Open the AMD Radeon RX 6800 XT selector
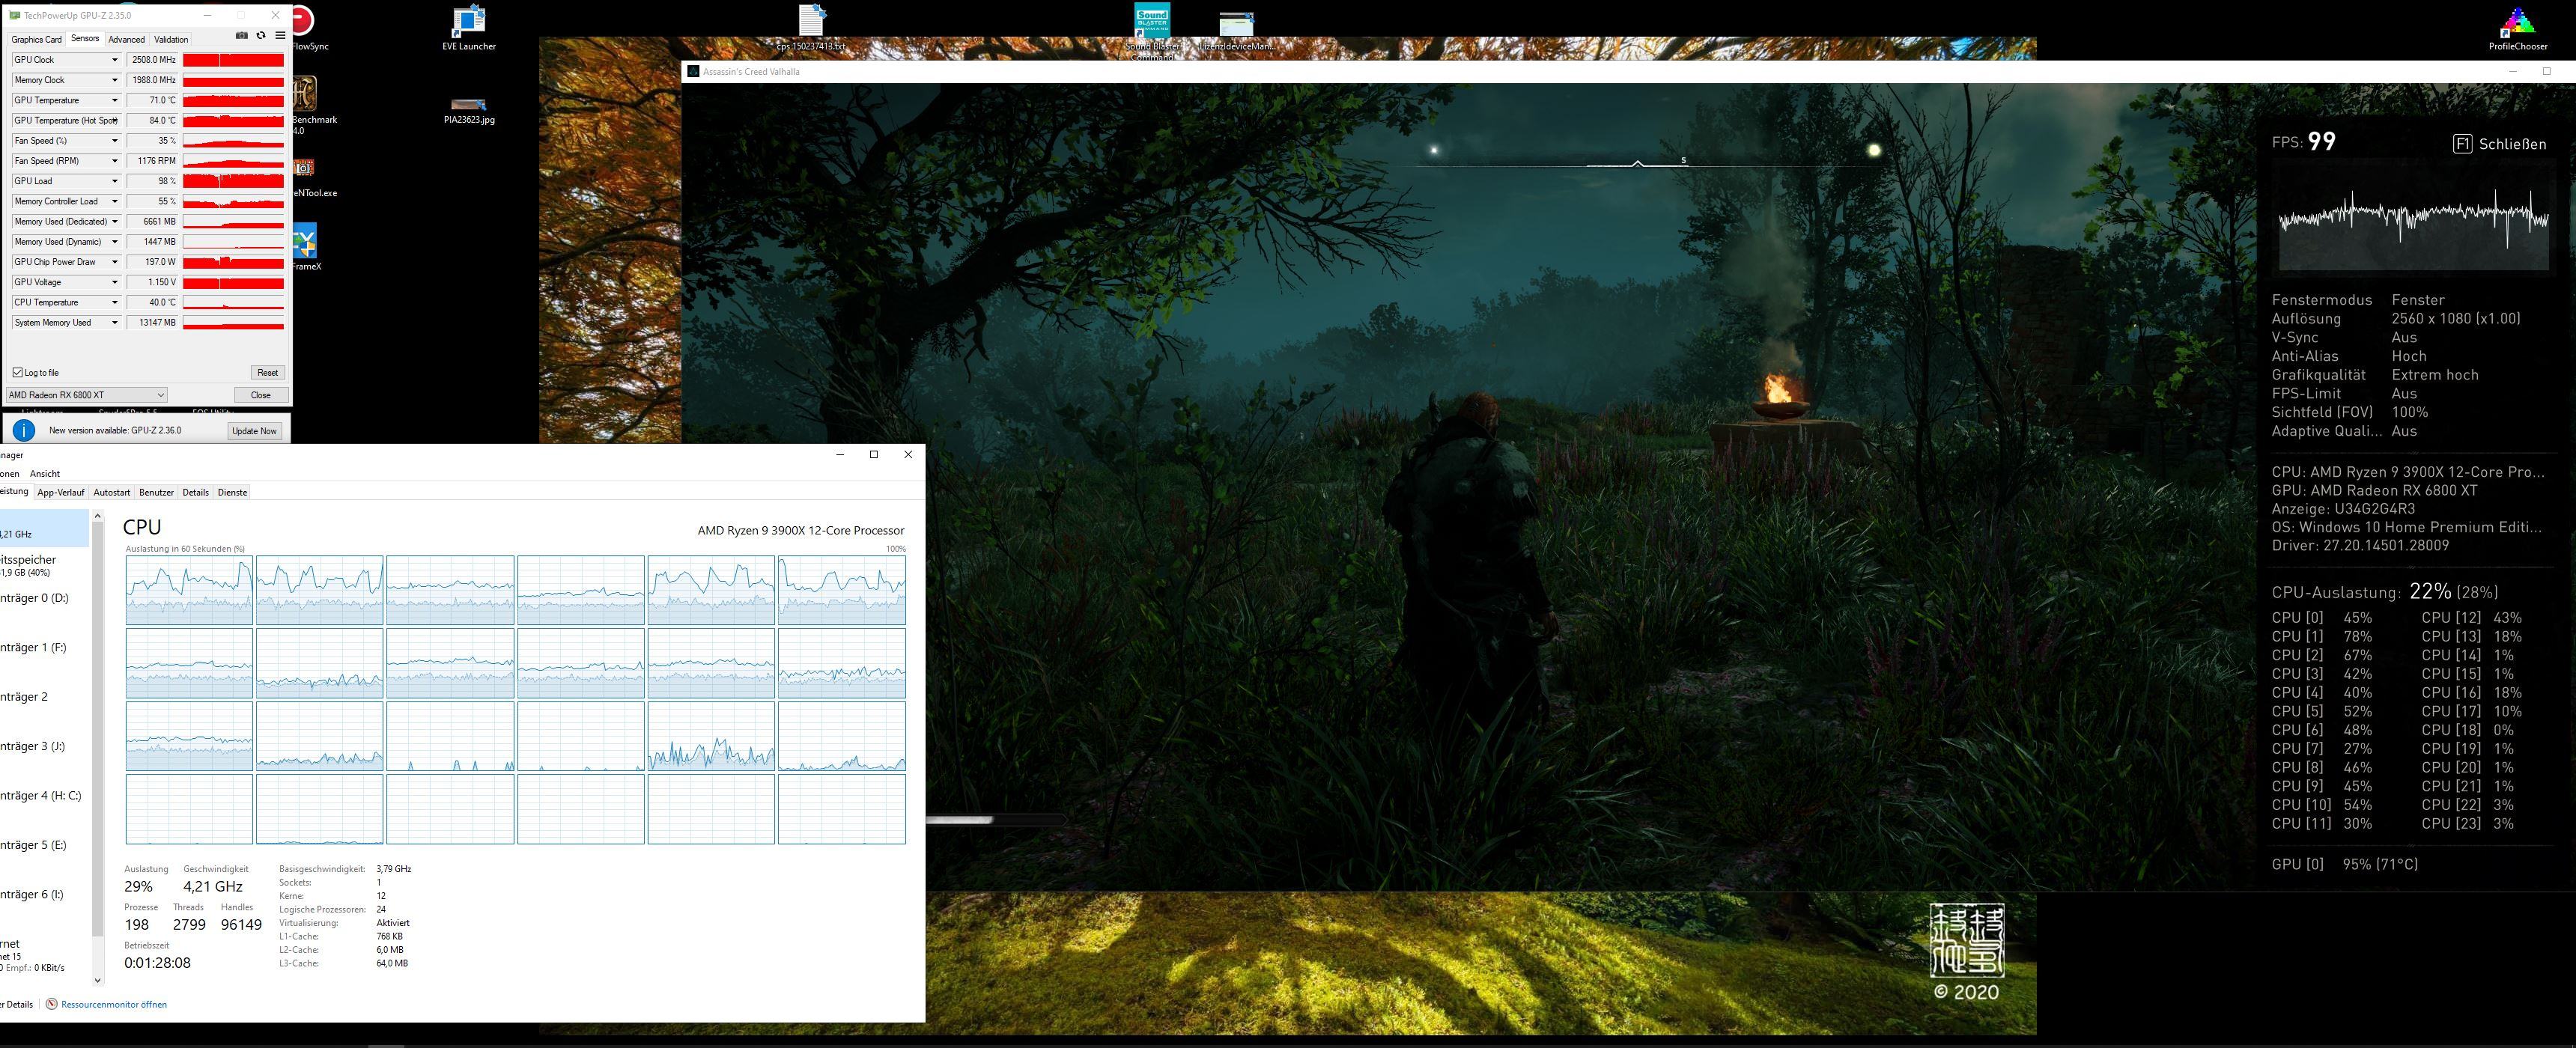Viewport: 2576px width, 1048px height. (86, 395)
